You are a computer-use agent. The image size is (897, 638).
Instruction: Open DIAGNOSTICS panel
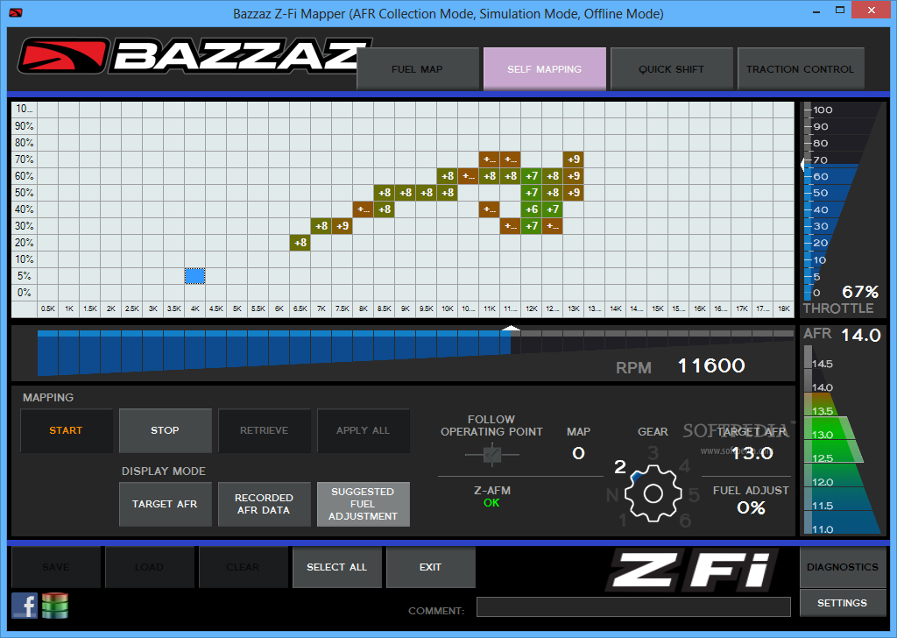tap(842, 567)
